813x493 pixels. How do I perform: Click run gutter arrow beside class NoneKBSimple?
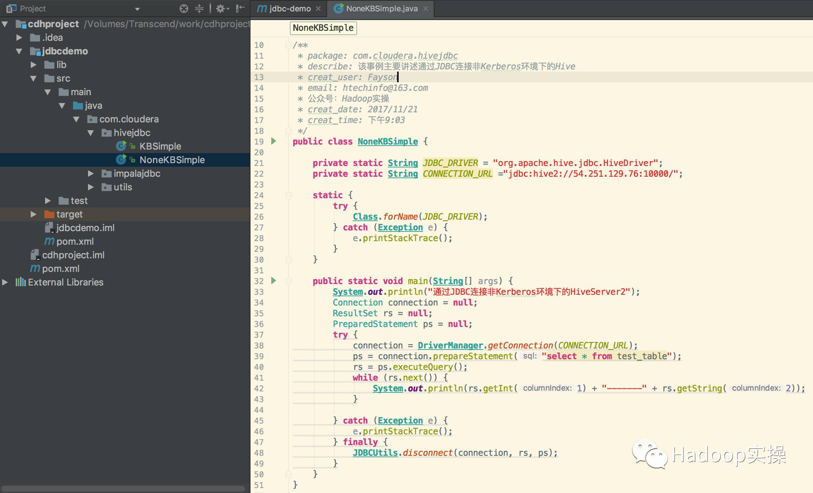(x=274, y=141)
